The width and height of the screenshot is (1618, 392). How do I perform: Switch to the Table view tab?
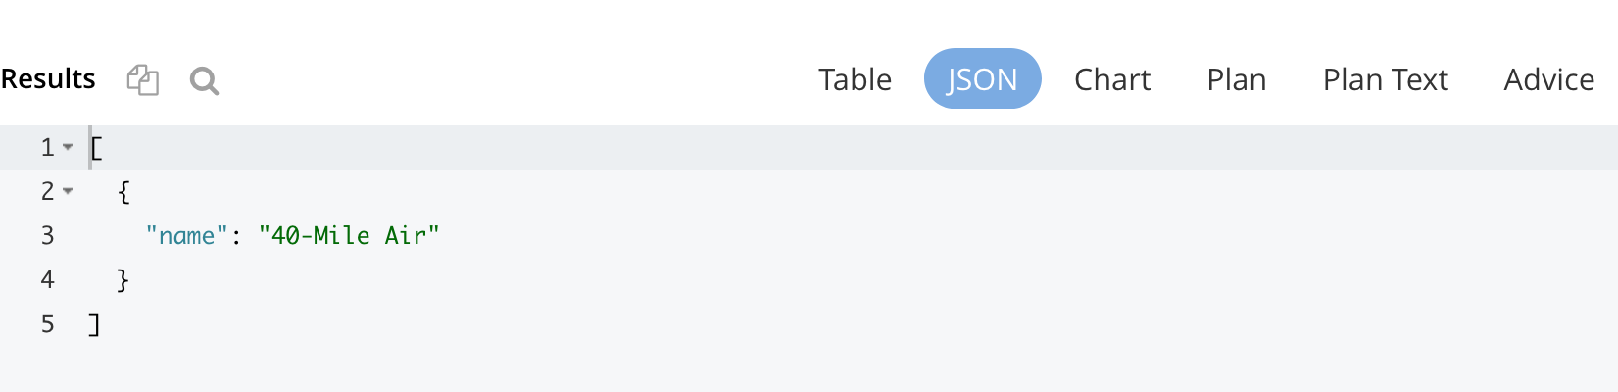[x=855, y=79]
